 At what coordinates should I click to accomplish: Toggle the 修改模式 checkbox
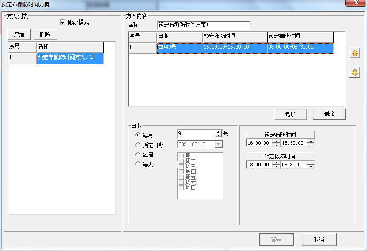[63, 22]
